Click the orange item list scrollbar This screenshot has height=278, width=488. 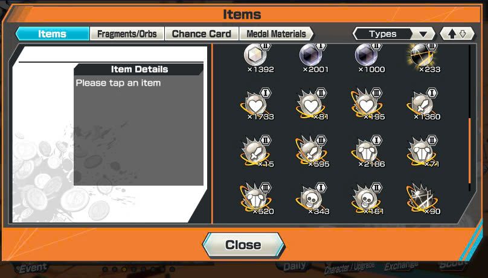coord(469,151)
